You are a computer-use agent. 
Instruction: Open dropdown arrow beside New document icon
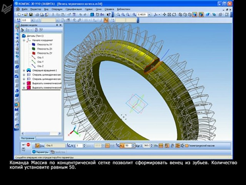click(x=23, y=15)
